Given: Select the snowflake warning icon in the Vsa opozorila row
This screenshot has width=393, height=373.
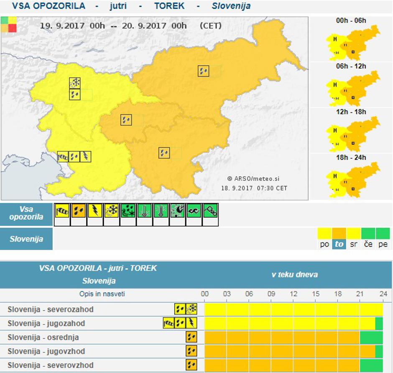Looking at the screenshot, I should tap(112, 211).
